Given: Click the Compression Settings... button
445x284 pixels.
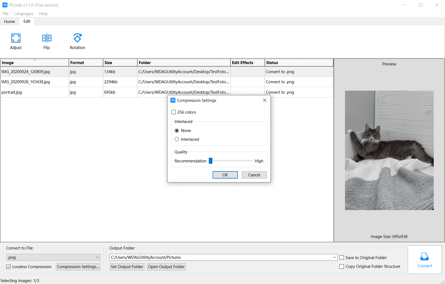Looking at the screenshot, I should click(x=78, y=267).
